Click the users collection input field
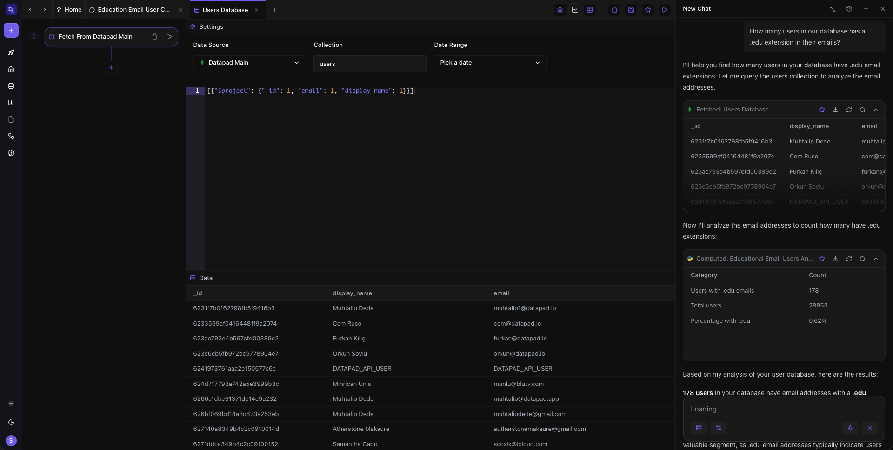 point(370,64)
